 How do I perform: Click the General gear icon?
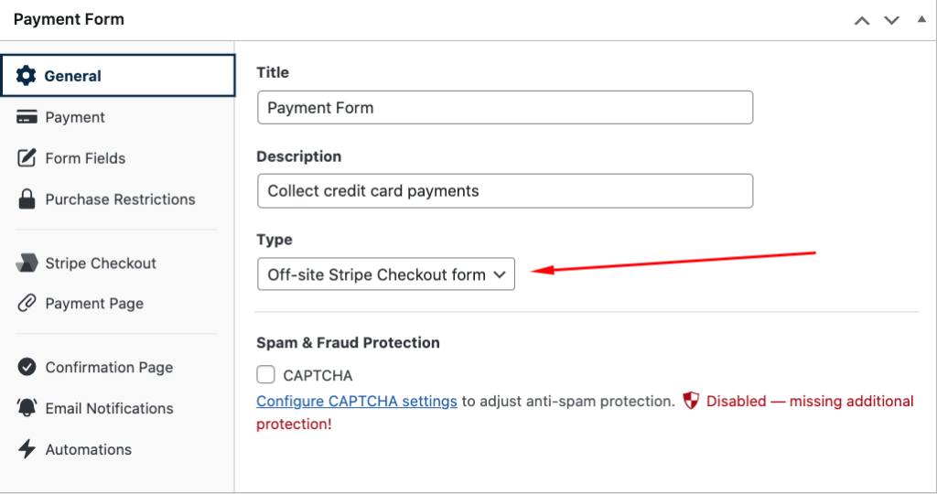(27, 76)
